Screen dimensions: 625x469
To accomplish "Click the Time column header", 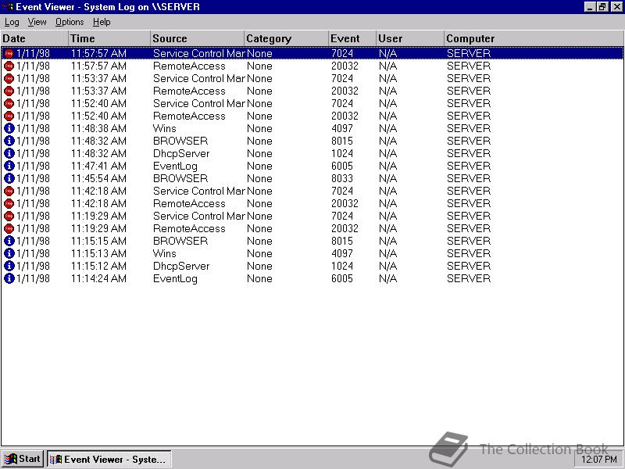I will [109, 38].
